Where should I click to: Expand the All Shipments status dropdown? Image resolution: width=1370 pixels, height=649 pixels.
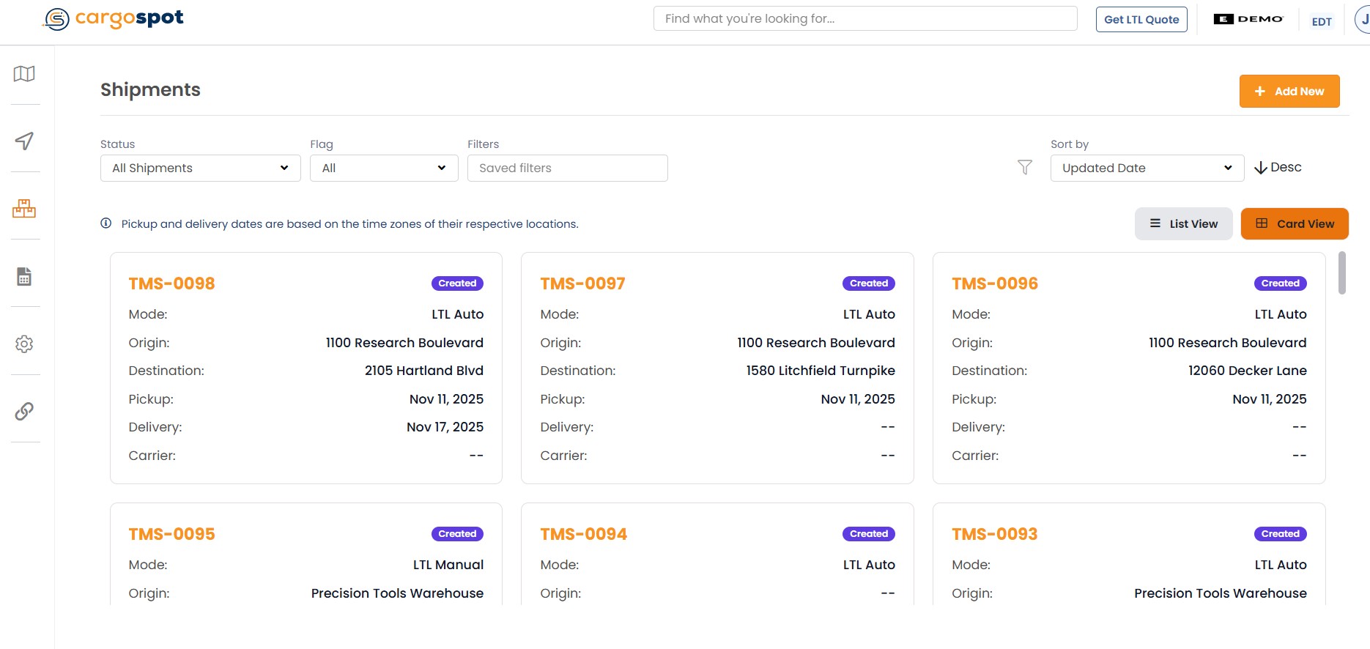click(200, 168)
